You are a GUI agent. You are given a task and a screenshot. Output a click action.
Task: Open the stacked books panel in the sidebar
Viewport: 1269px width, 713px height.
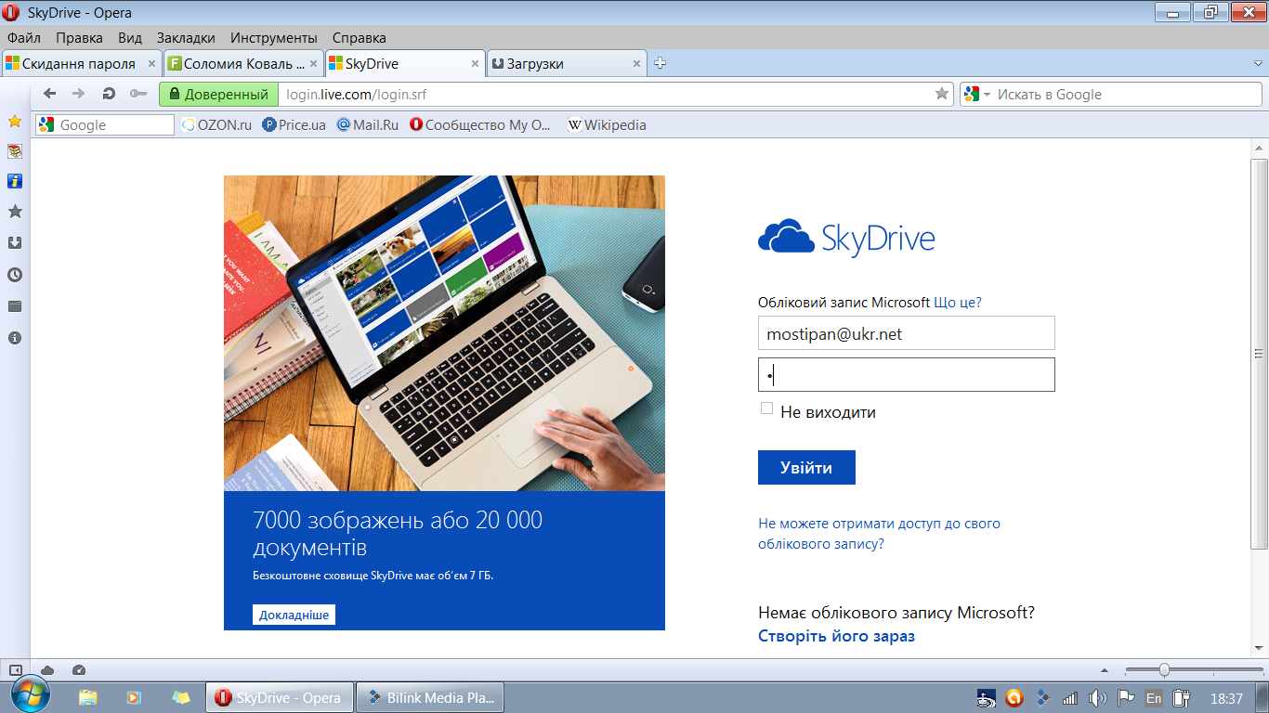click(15, 151)
